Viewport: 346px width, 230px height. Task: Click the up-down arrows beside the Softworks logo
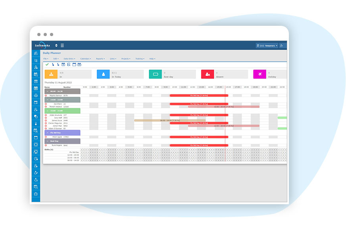56,46
